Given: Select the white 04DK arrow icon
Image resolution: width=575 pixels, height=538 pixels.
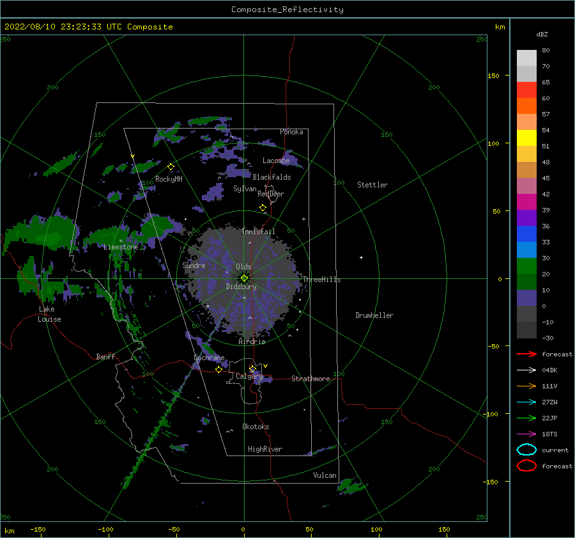Looking at the screenshot, I should pyautogui.click(x=526, y=370).
